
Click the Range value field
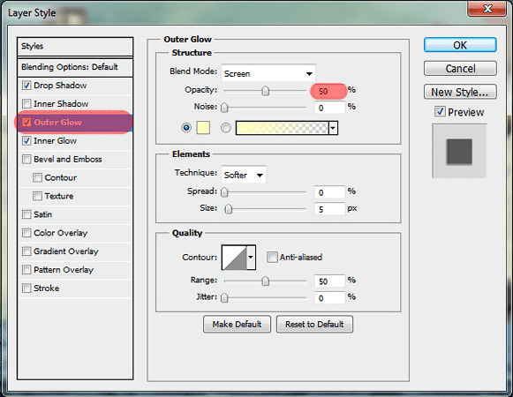[330, 281]
